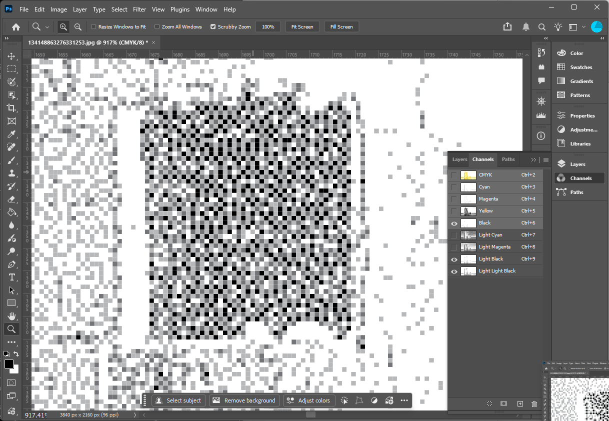Select the Hand tool
Screen dimensions: 609x421
coord(11,316)
